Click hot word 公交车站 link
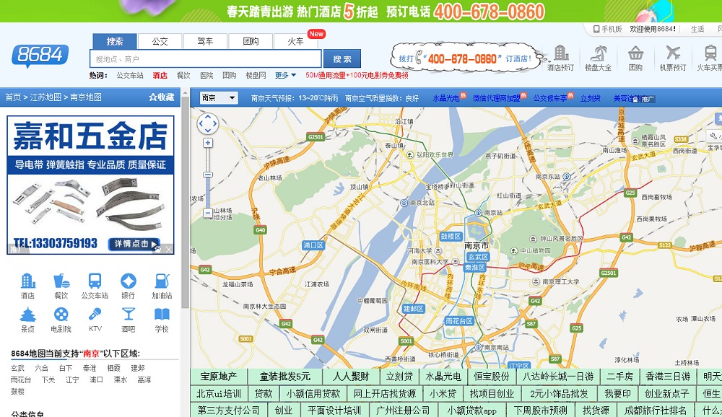The image size is (722, 417). click(x=130, y=75)
